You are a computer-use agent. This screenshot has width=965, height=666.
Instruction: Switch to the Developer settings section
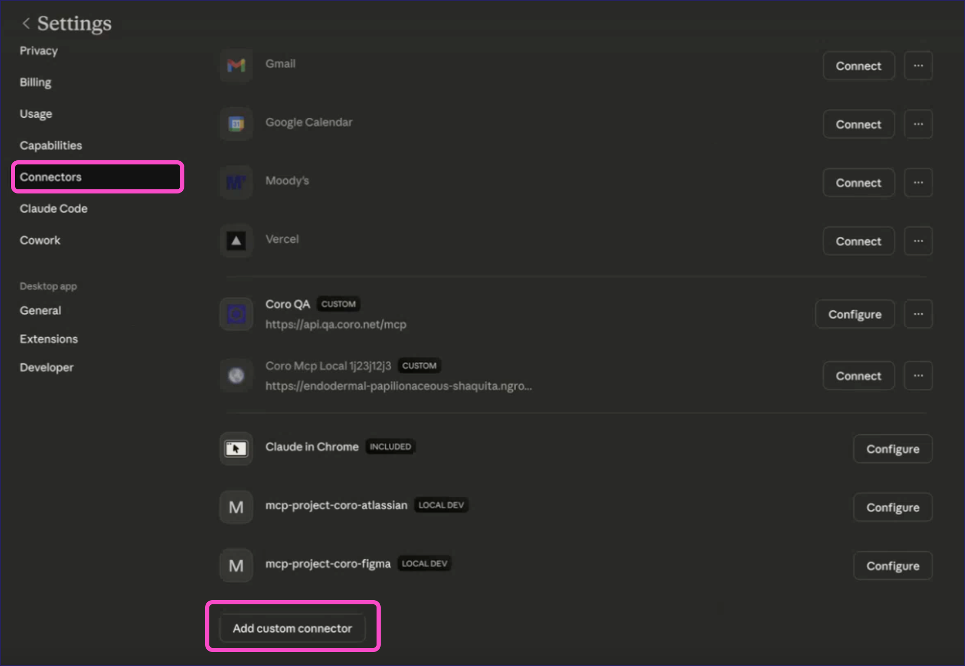pyautogui.click(x=46, y=367)
